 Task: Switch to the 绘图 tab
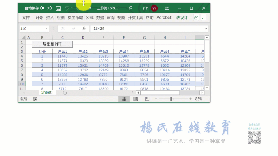point(61,17)
